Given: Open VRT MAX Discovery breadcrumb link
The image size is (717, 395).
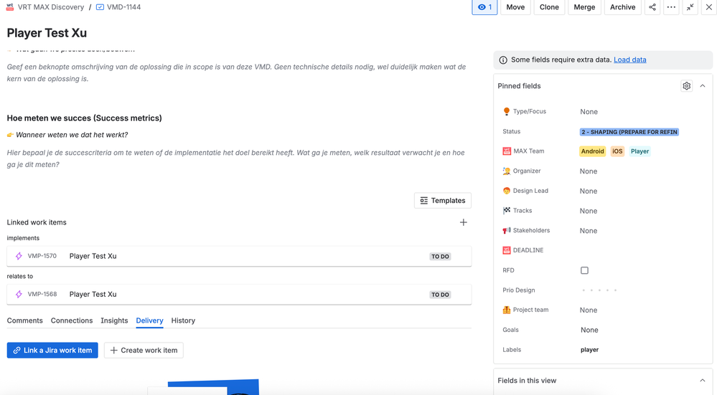Looking at the screenshot, I should (x=51, y=7).
